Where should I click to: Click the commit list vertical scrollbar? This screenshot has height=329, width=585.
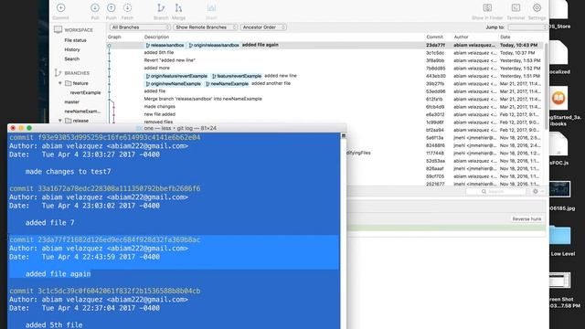pos(546,86)
